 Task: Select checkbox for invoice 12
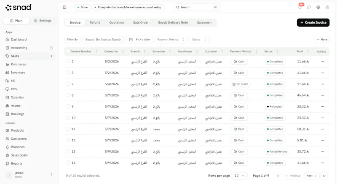pyautogui.click(x=68, y=140)
